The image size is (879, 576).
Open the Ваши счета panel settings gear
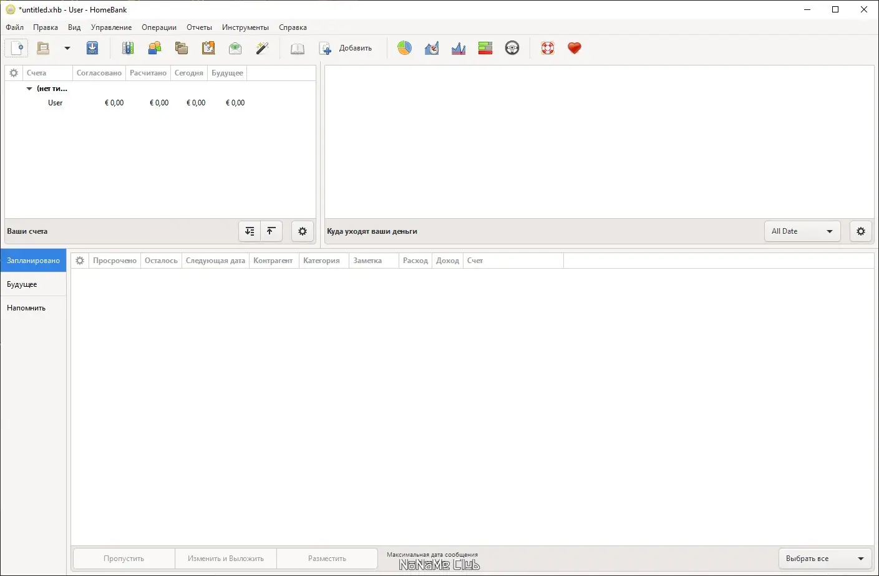[303, 231]
